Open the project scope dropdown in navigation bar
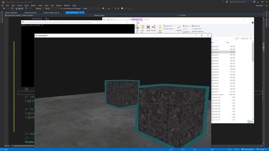This screenshot has width=269, height=151. click(48, 16)
